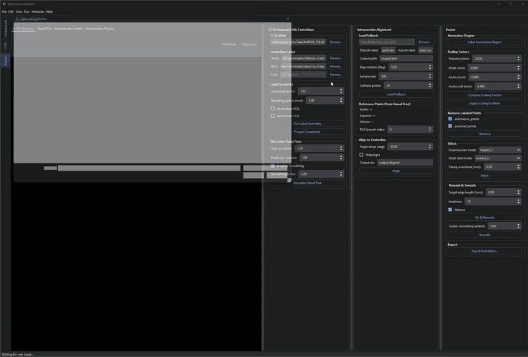Click the Align button
528x357 pixels.
pos(396,171)
